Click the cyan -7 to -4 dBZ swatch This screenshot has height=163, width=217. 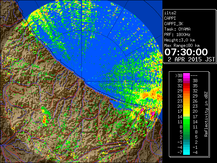pyautogui.click(x=186, y=152)
